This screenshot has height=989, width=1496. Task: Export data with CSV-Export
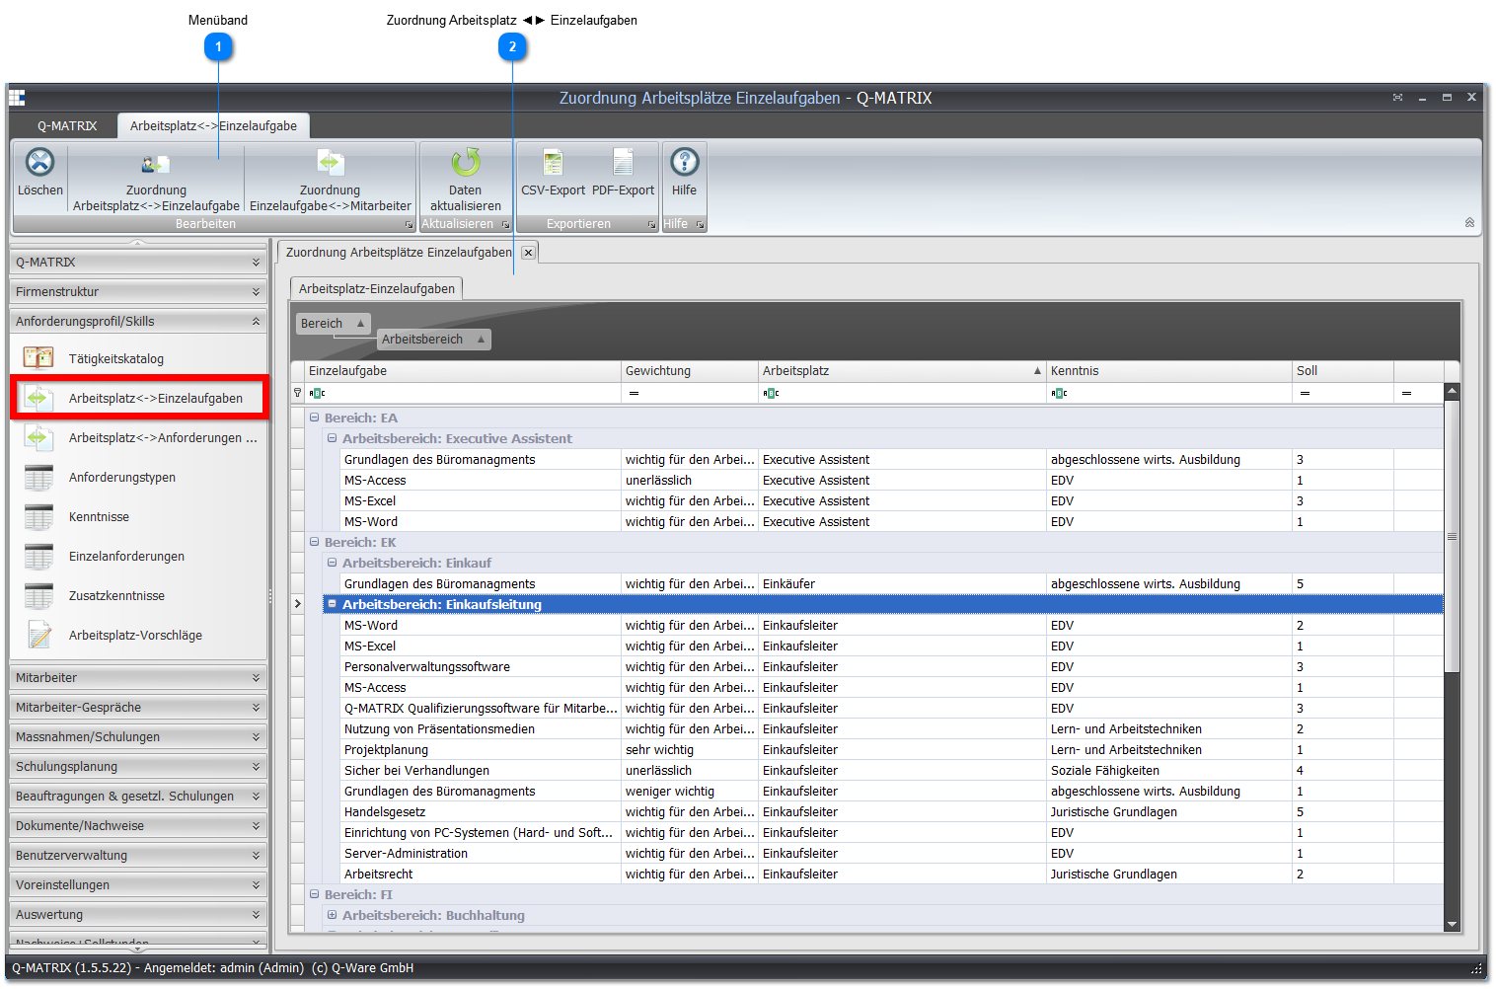click(x=553, y=172)
